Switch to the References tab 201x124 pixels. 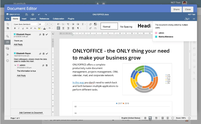click(x=44, y=19)
